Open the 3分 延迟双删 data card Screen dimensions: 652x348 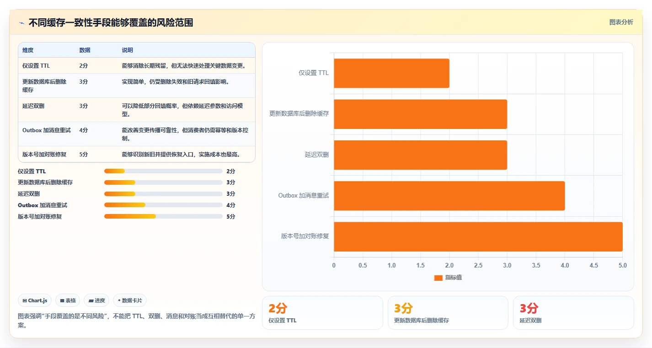[x=573, y=313]
